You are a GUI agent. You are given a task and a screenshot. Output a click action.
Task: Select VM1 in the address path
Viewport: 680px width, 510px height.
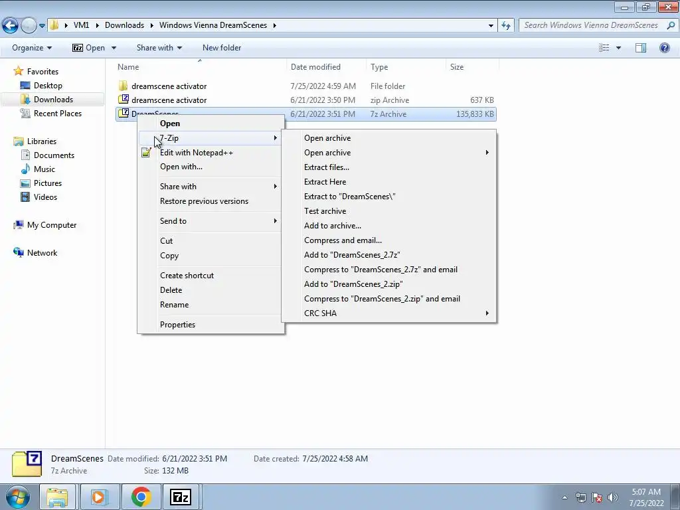click(x=81, y=25)
